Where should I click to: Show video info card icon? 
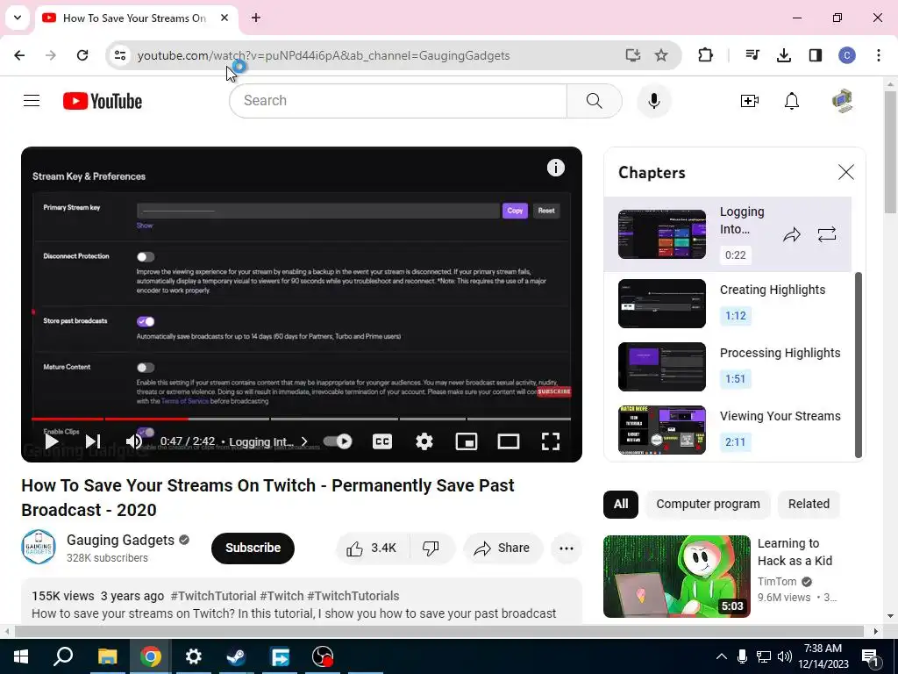point(555,168)
